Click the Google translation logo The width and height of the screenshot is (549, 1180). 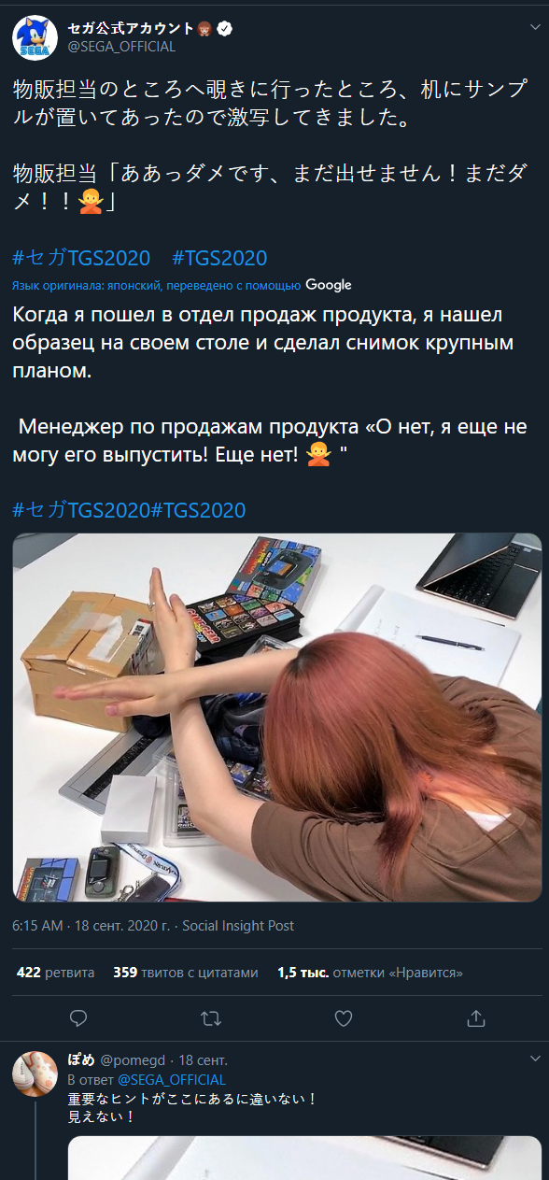tap(329, 285)
